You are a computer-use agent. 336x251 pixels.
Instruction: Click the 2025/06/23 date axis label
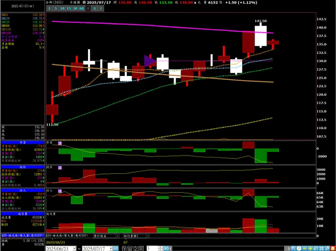point(55,242)
